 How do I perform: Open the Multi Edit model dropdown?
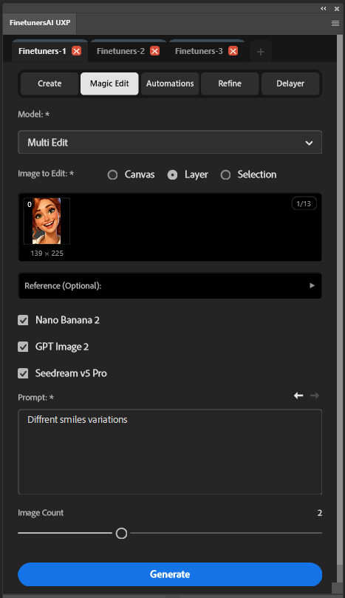170,142
